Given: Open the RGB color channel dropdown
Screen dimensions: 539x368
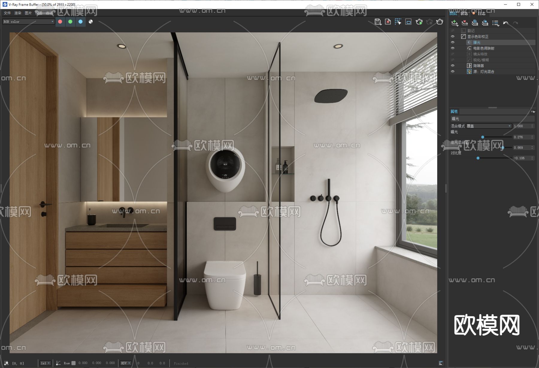Looking at the screenshot, I should click(28, 22).
